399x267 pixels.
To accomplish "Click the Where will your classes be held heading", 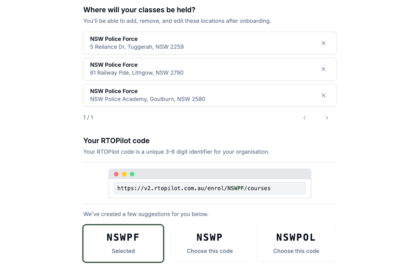I will pos(139,10).
